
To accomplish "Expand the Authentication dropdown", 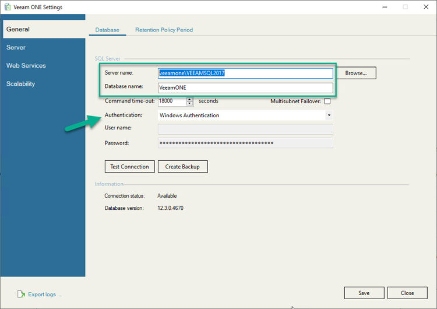I will 329,115.
